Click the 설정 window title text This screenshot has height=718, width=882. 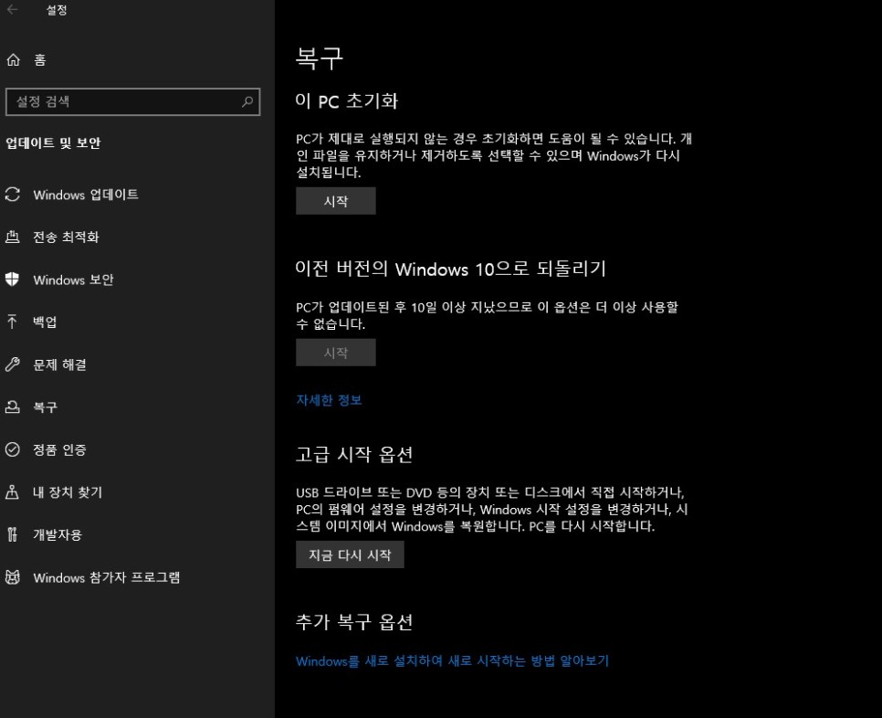pyautogui.click(x=57, y=9)
